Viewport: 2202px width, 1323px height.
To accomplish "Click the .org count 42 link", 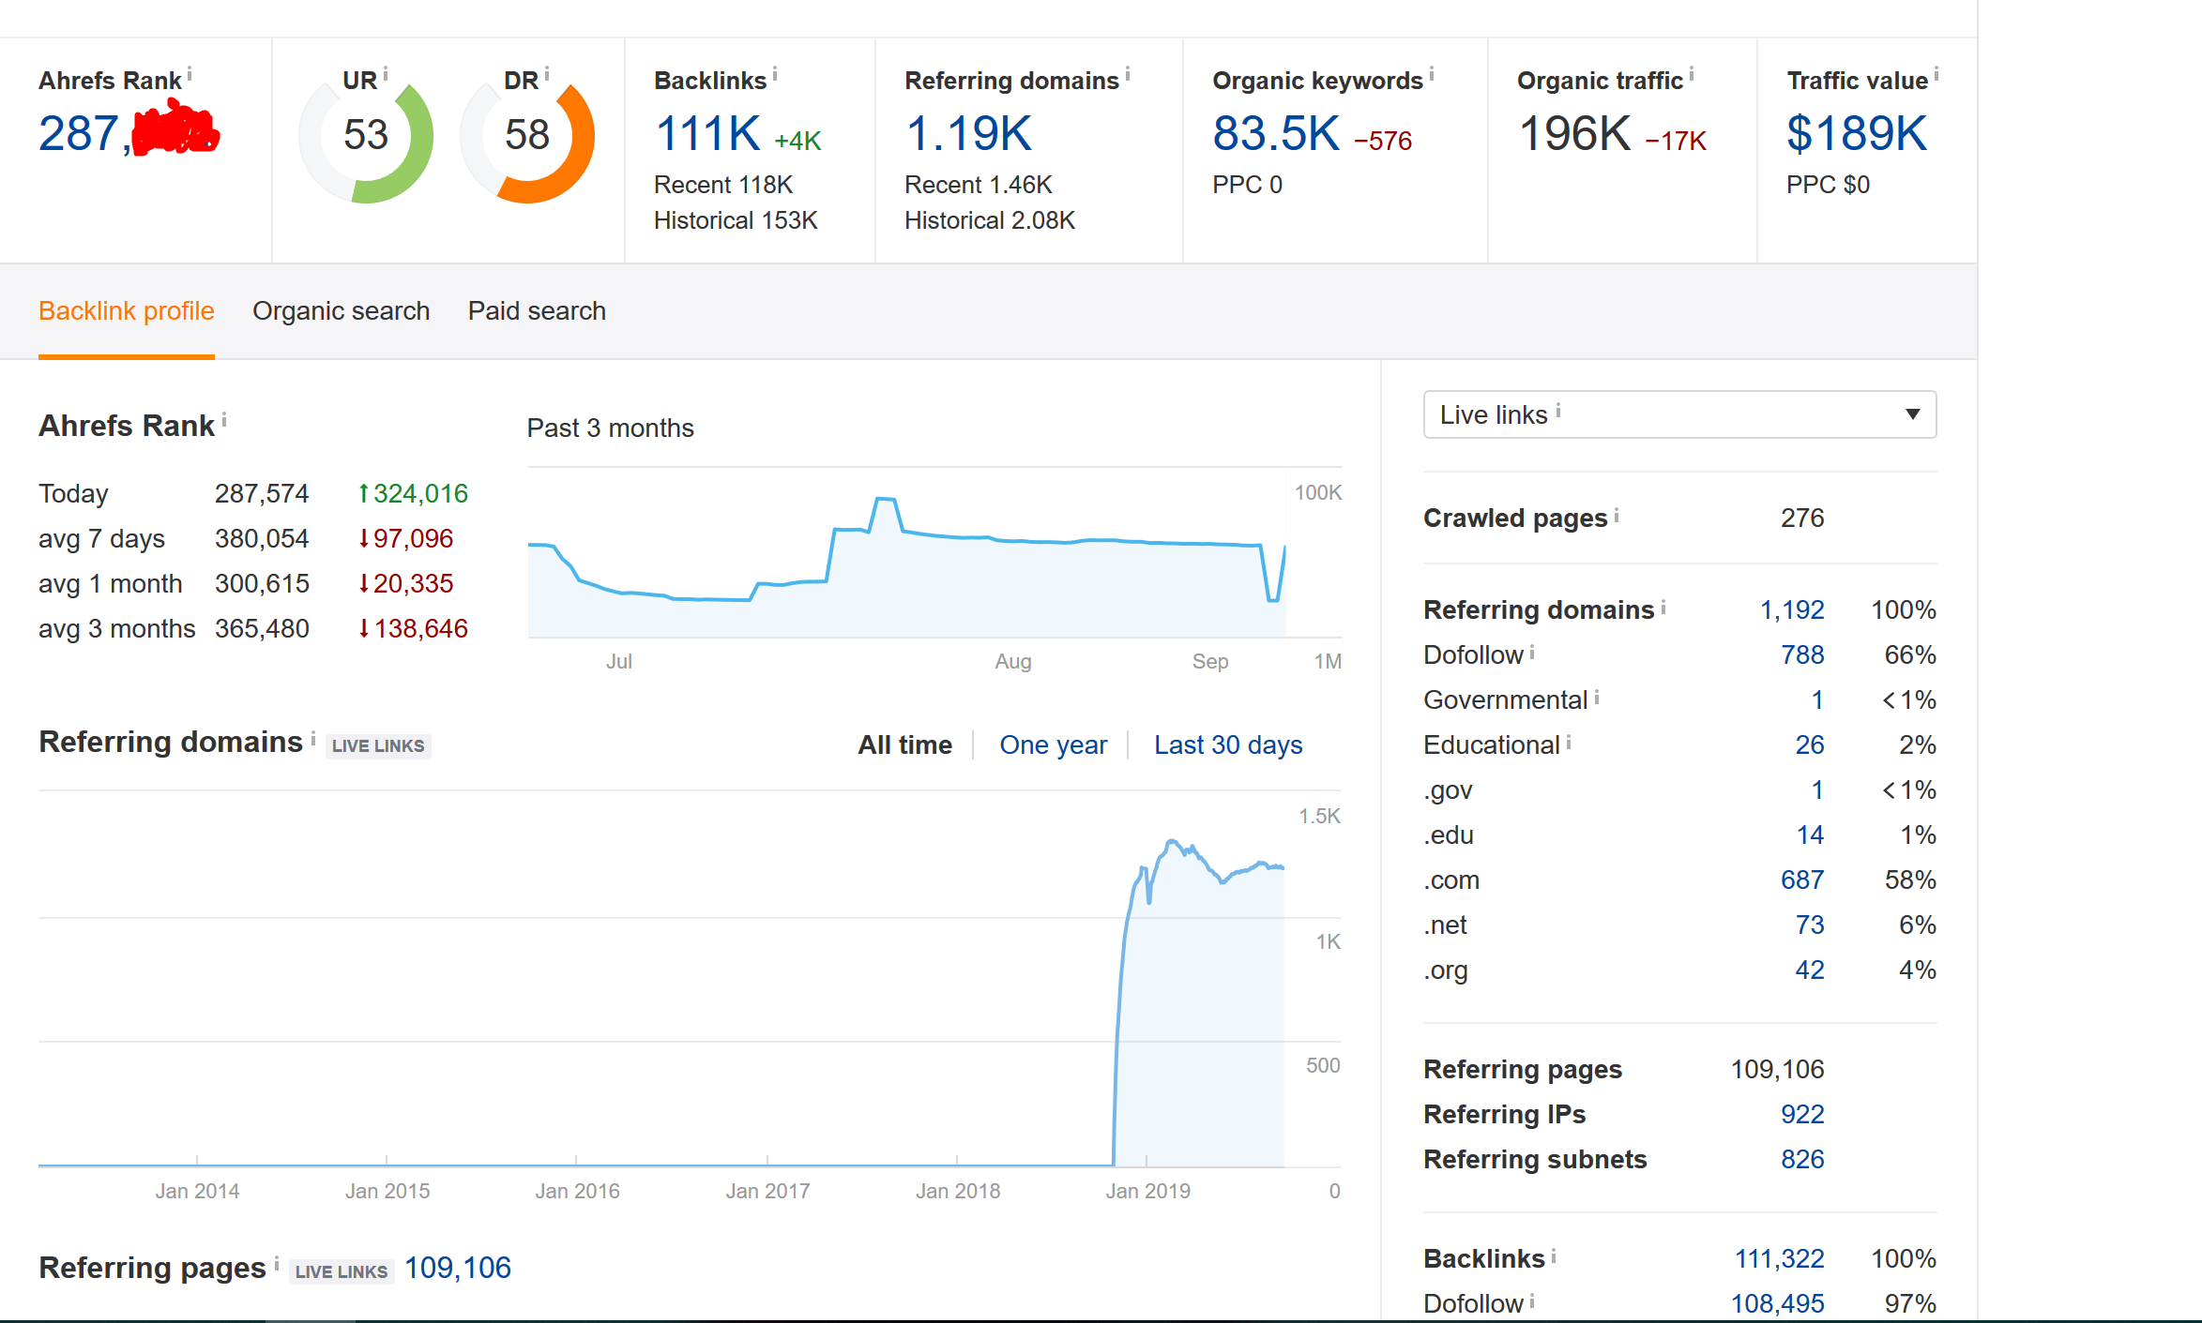I will [1810, 970].
